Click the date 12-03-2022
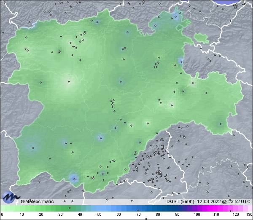 pyautogui.click(x=209, y=201)
